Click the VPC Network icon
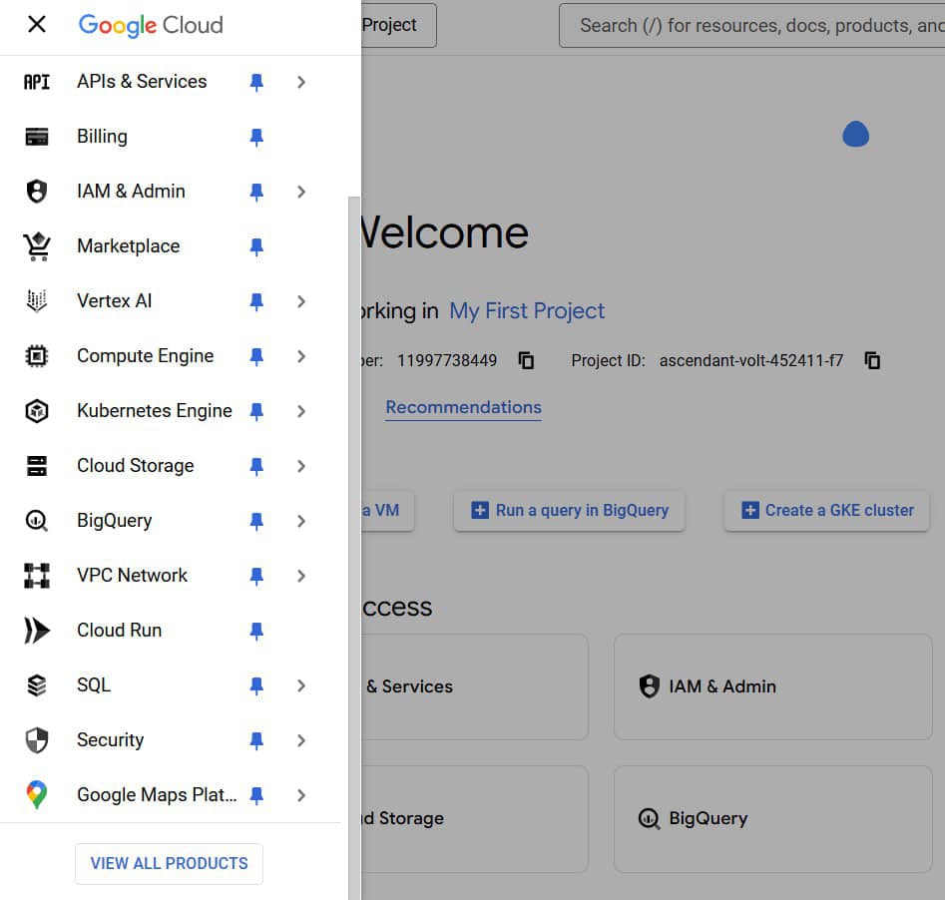 37,575
